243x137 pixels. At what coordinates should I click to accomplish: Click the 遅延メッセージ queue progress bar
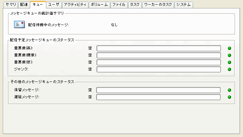coord(158,97)
